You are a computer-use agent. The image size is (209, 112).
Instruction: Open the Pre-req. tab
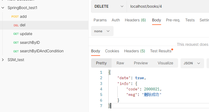pos(173,20)
